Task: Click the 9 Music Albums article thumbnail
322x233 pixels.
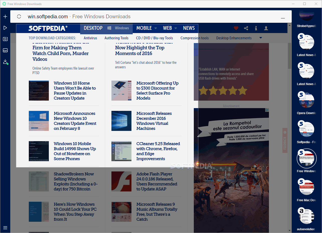Action: click(x=121, y=212)
